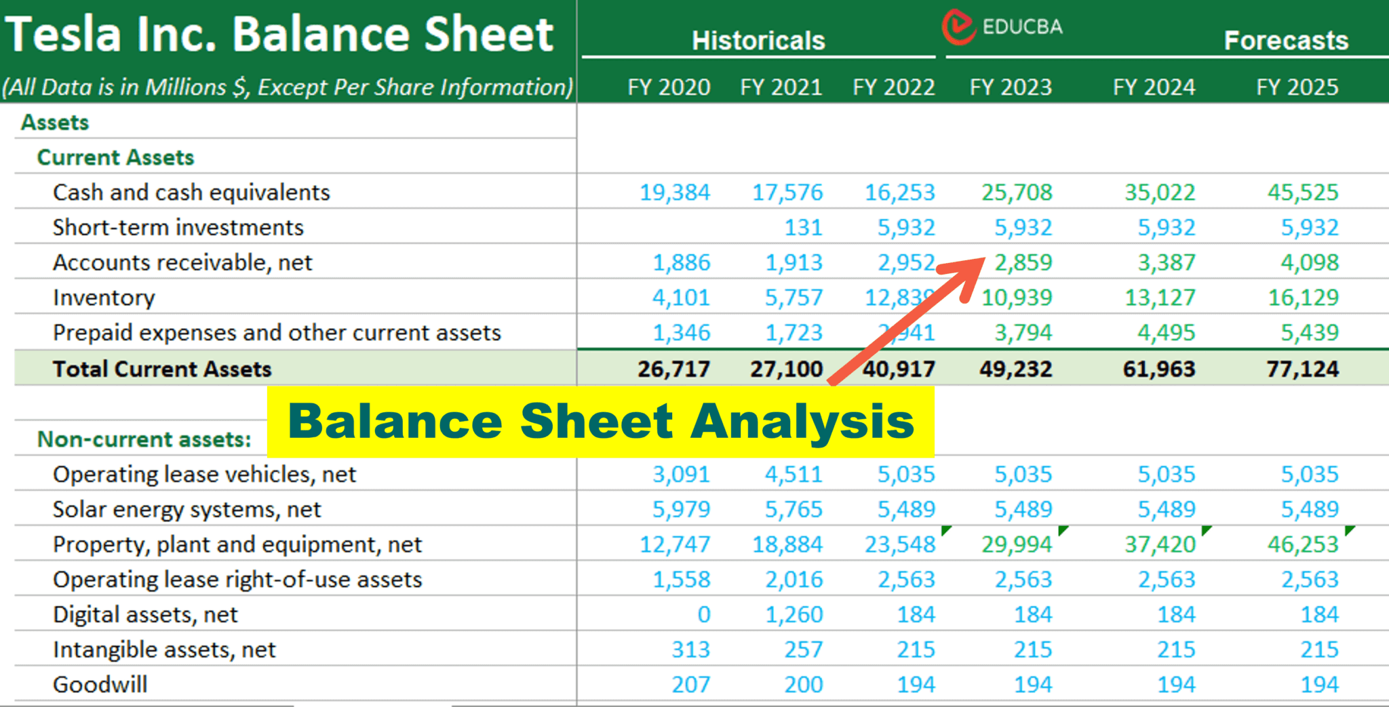Select the Historicals section header
The width and height of the screenshot is (1389, 707).
point(758,41)
